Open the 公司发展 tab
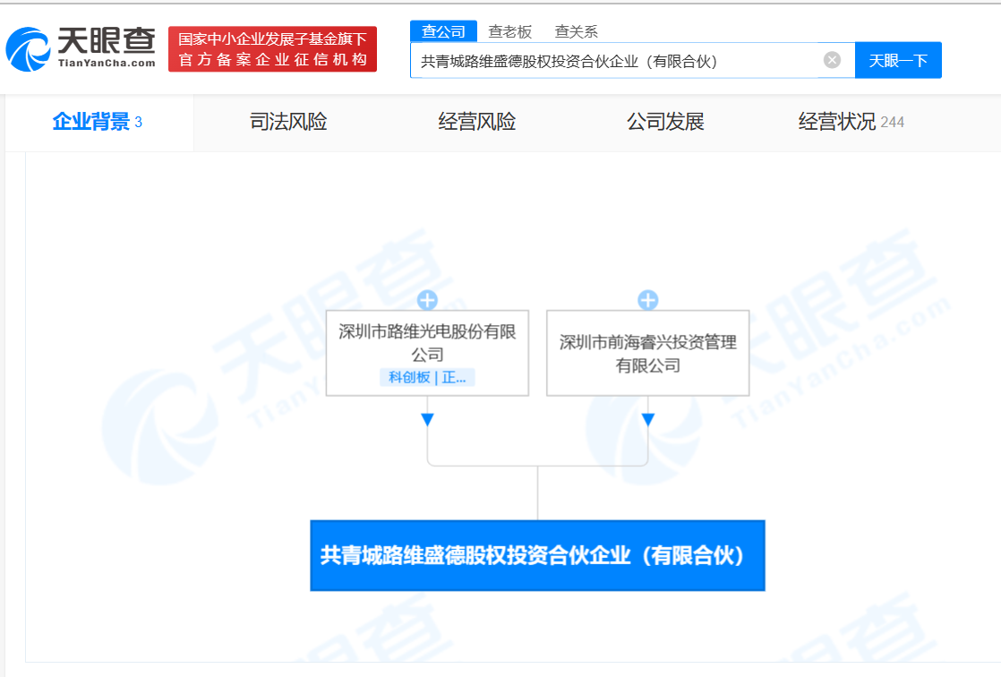 (x=665, y=122)
